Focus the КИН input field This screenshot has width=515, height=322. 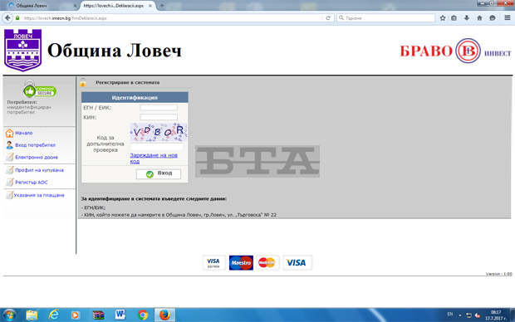[159, 117]
